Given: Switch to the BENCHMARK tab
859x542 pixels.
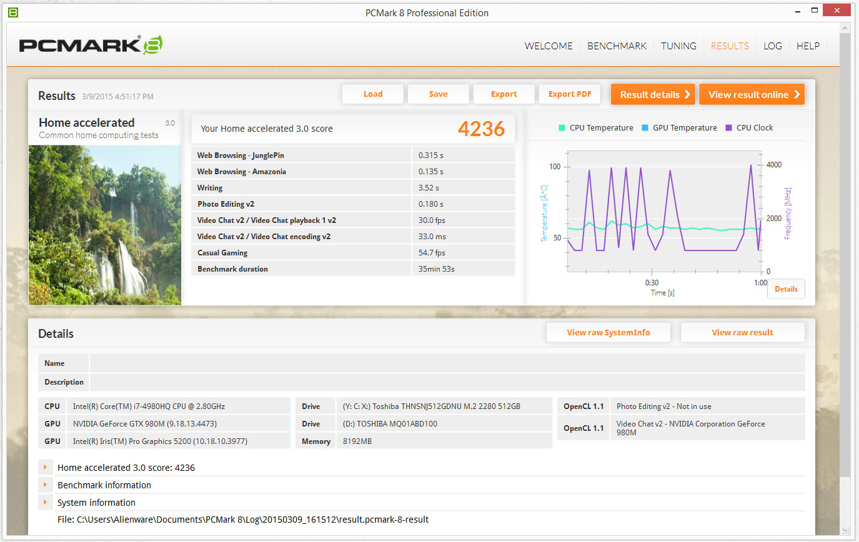Looking at the screenshot, I should click(617, 46).
